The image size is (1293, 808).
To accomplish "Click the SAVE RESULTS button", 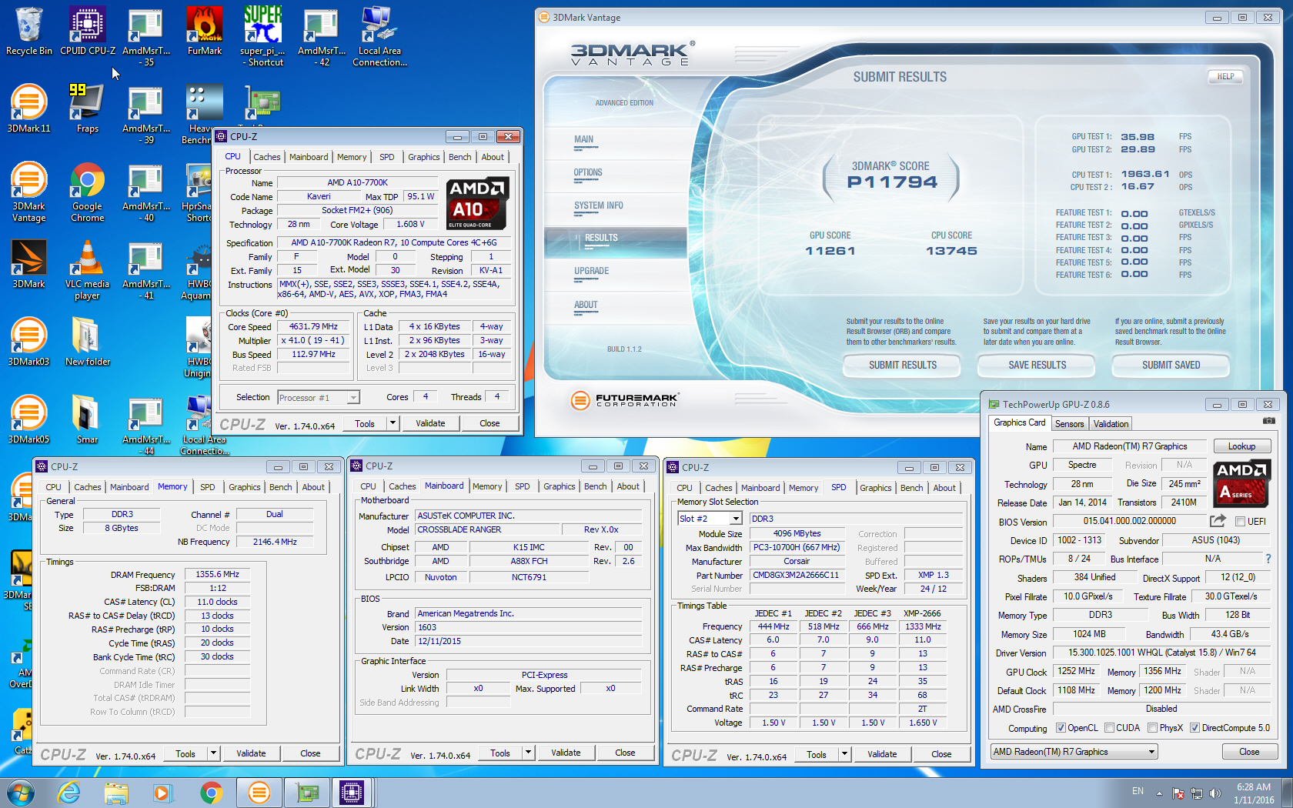I will [1037, 365].
